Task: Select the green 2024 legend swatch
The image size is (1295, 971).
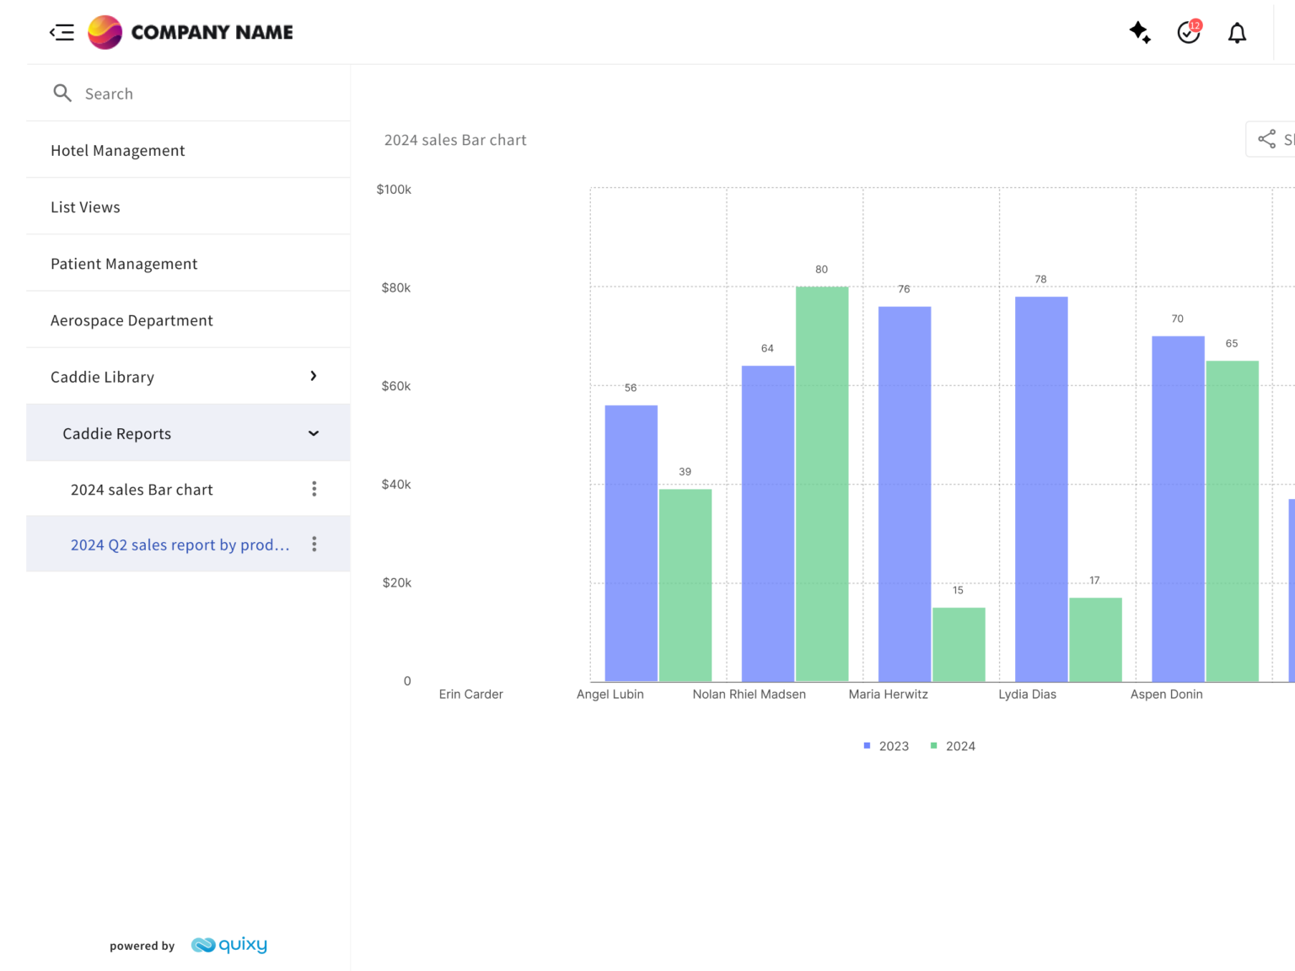Action: 932,745
